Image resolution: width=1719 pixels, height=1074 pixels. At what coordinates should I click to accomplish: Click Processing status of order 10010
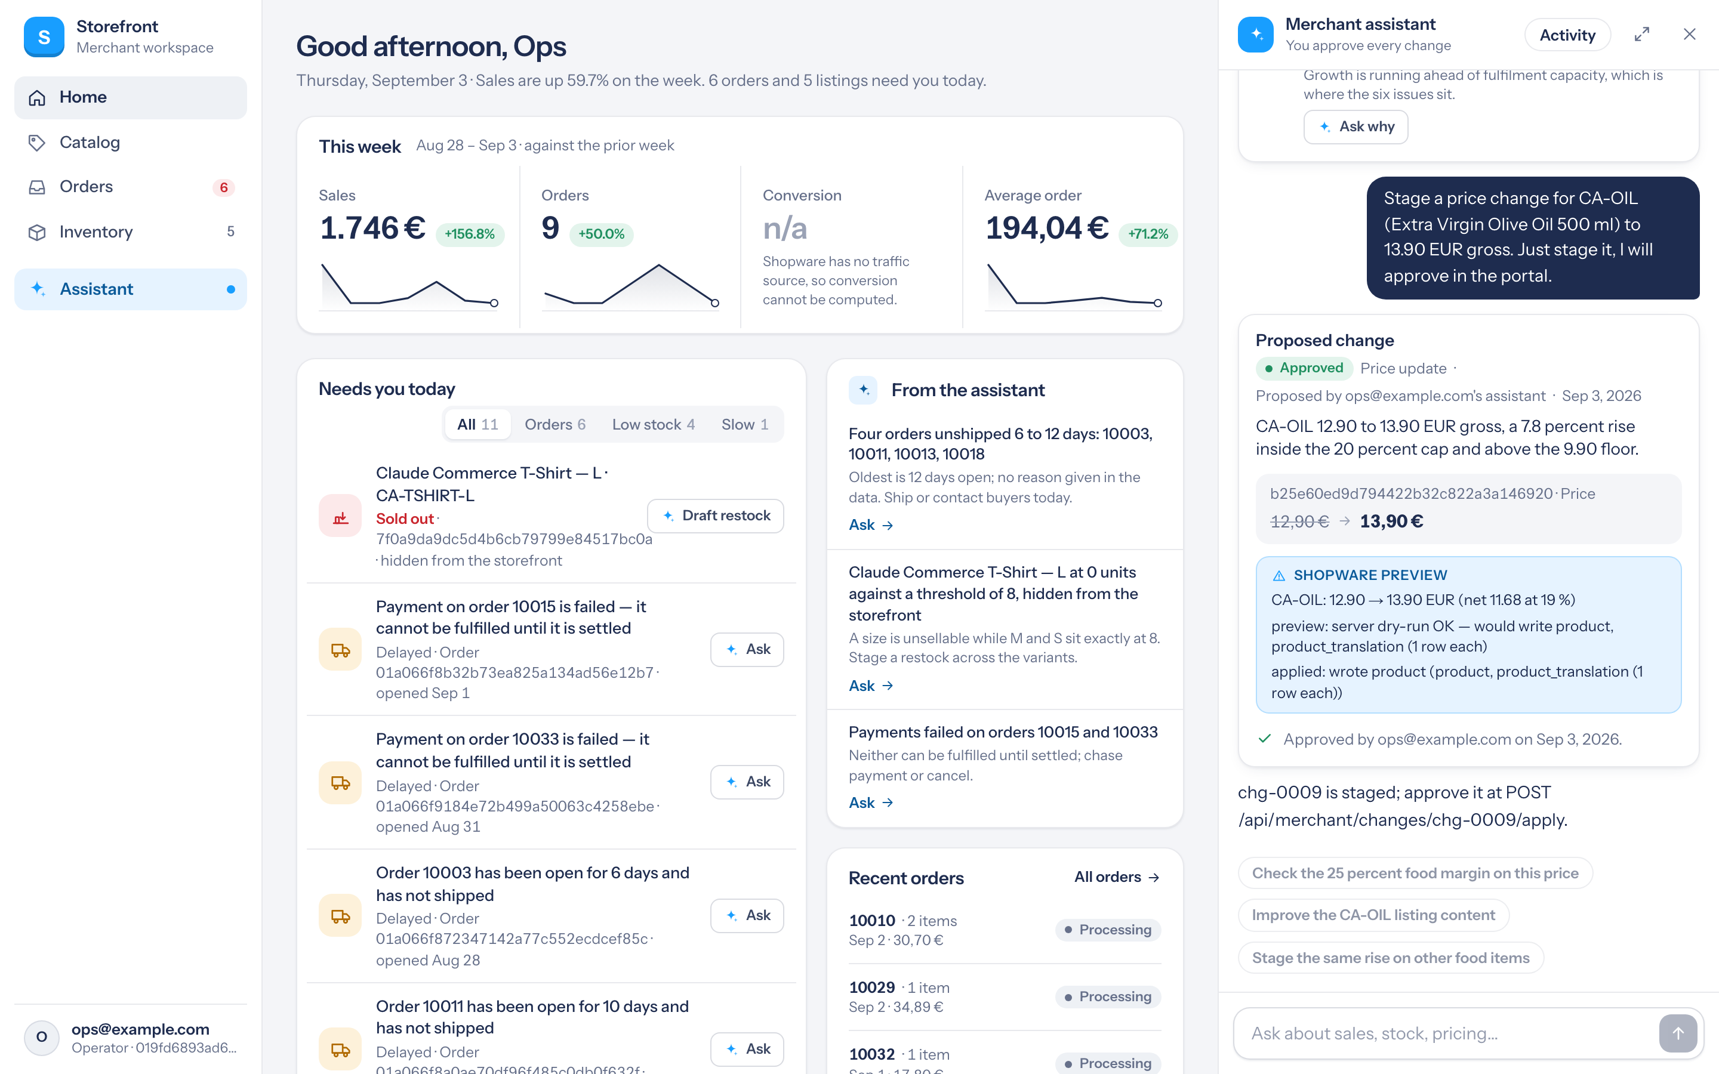tap(1107, 930)
